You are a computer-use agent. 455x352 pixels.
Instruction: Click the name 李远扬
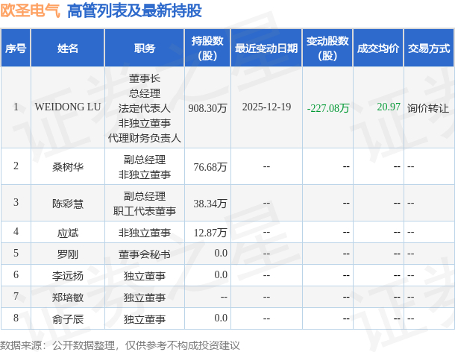(x=68, y=276)
